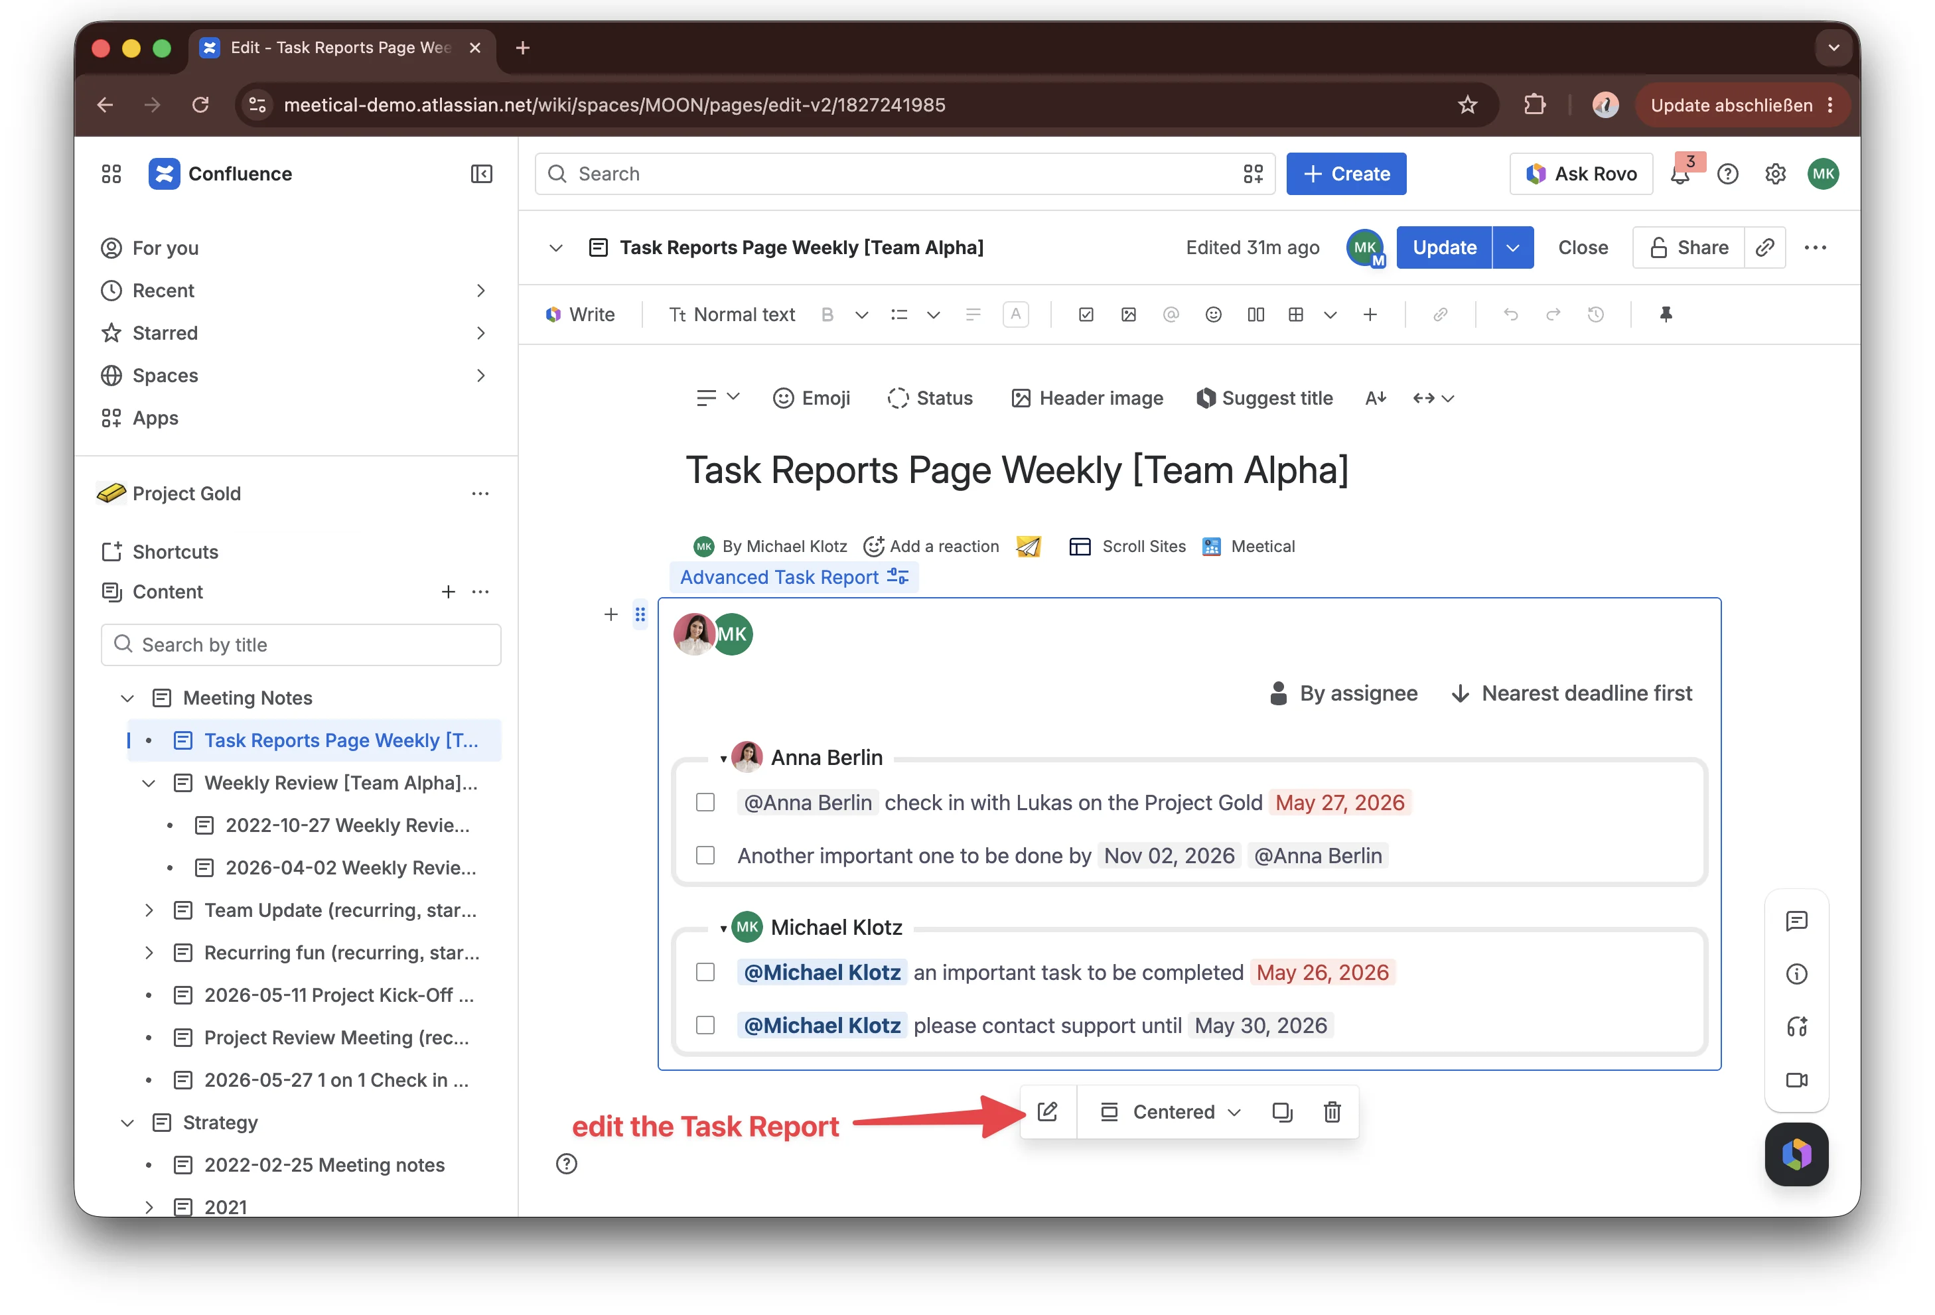Sort by Nearest deadline first

tap(1571, 693)
